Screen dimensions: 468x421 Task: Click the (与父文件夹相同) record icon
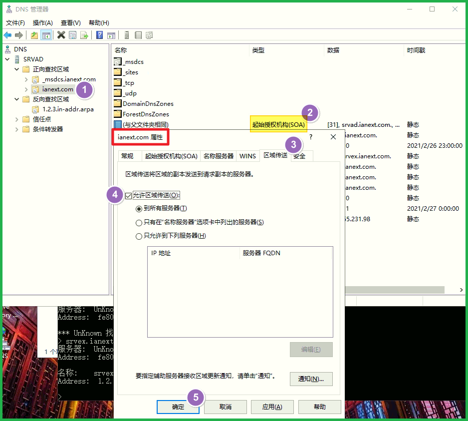(x=118, y=124)
